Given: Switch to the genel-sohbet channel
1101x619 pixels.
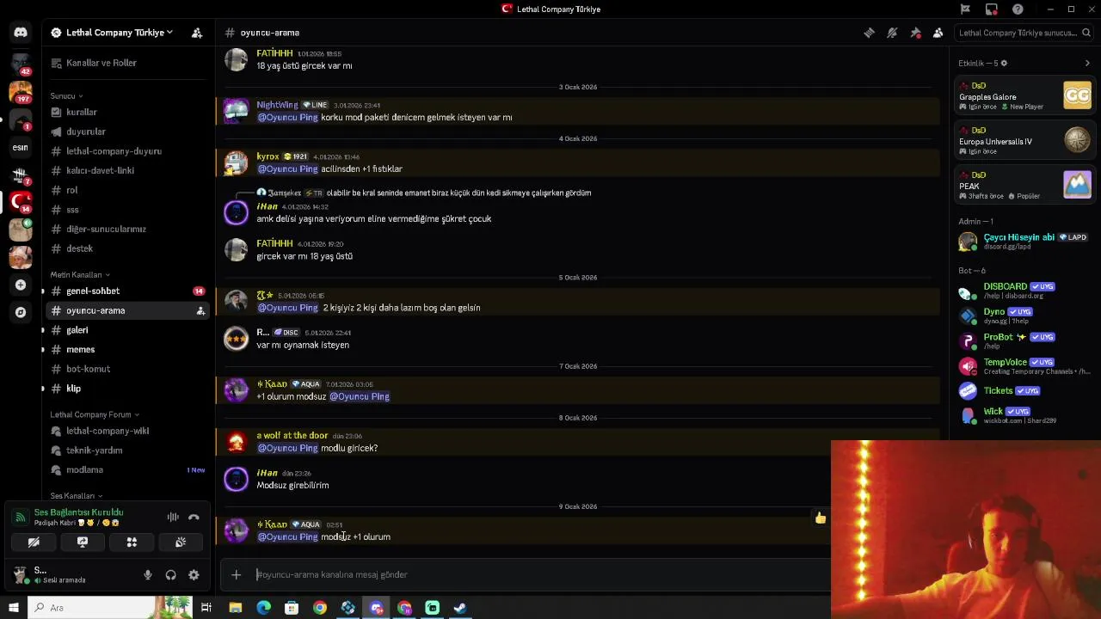Looking at the screenshot, I should click(x=127, y=291).
